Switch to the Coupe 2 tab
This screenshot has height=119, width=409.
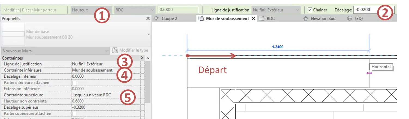coord(169,18)
